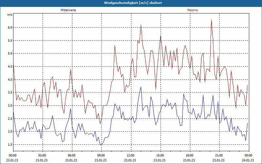Click the 23.01.23 date under 12:00

[130, 160]
